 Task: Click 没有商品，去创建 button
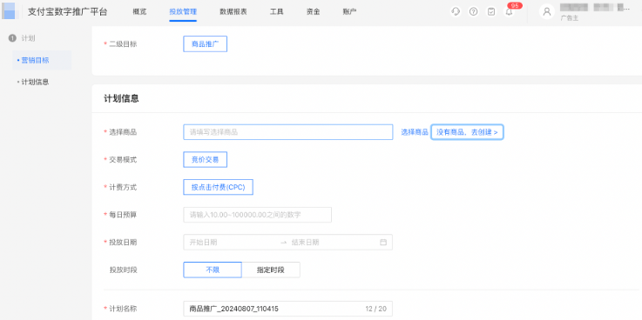467,132
